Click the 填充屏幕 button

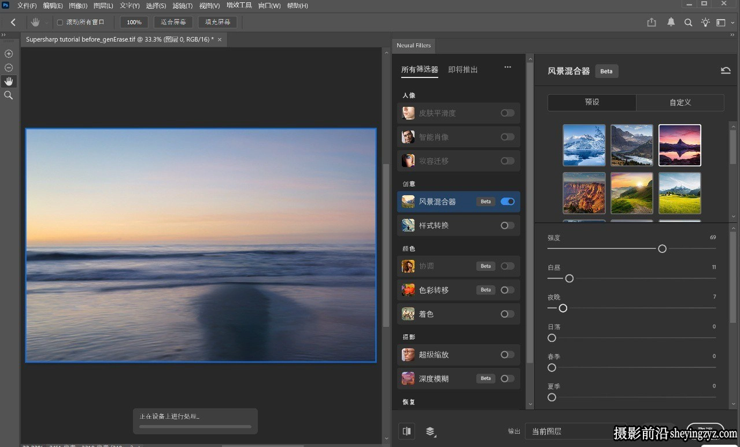pos(217,23)
